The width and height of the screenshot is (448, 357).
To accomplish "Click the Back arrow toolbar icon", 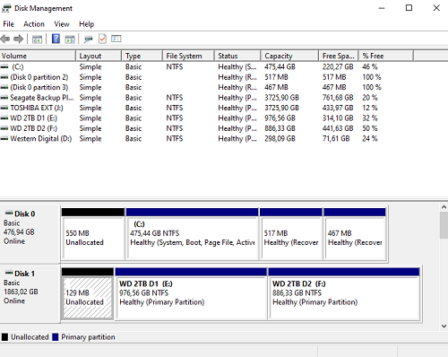I will (5, 39).
